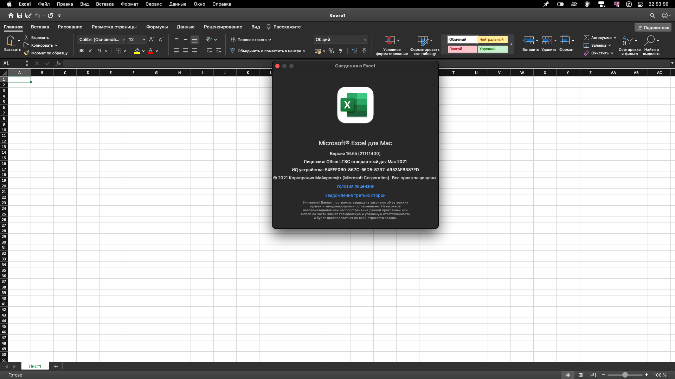The width and height of the screenshot is (675, 379).
Task: Click the Sort and Filter icon
Action: coord(627,40)
